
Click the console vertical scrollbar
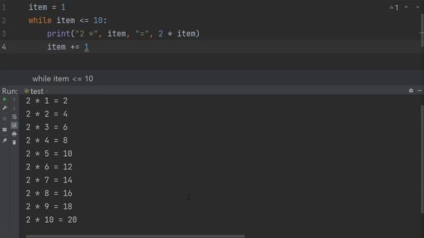coord(422,159)
